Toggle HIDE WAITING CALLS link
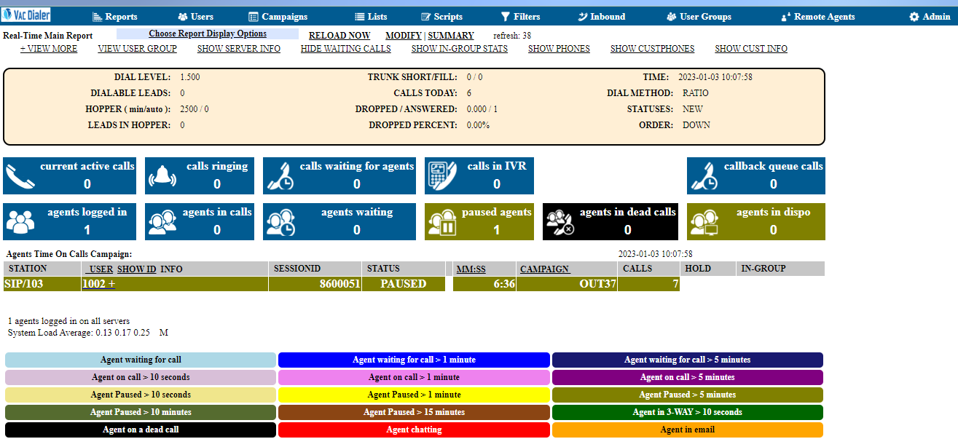 coord(345,49)
